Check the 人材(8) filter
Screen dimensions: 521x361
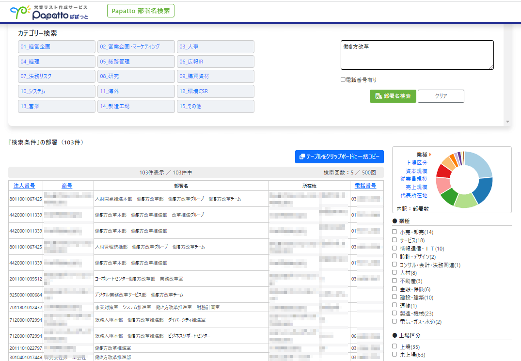pos(395,272)
